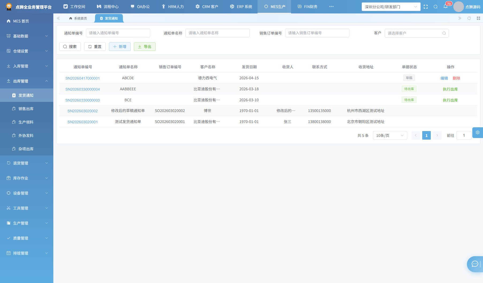Collapse 出库管理 sidebar menu
This screenshot has width=483, height=283.
(27, 81)
